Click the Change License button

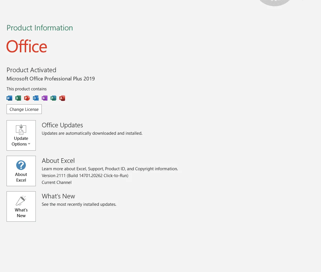click(x=24, y=109)
